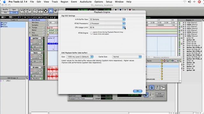Screen dimensions: 204x114
Task: Record-enable the guitar track
Action: tap(32, 41)
